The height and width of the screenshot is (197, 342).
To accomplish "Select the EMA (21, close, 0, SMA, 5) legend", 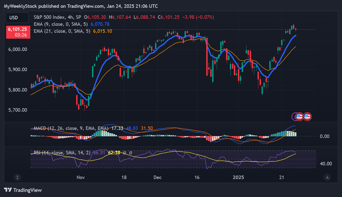I will tap(62, 31).
